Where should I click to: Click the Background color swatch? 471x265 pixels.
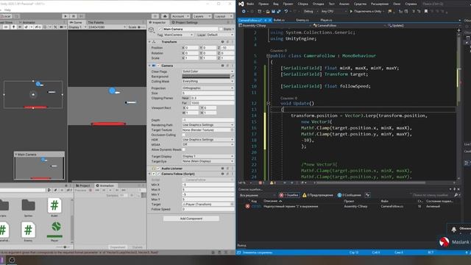[206, 77]
